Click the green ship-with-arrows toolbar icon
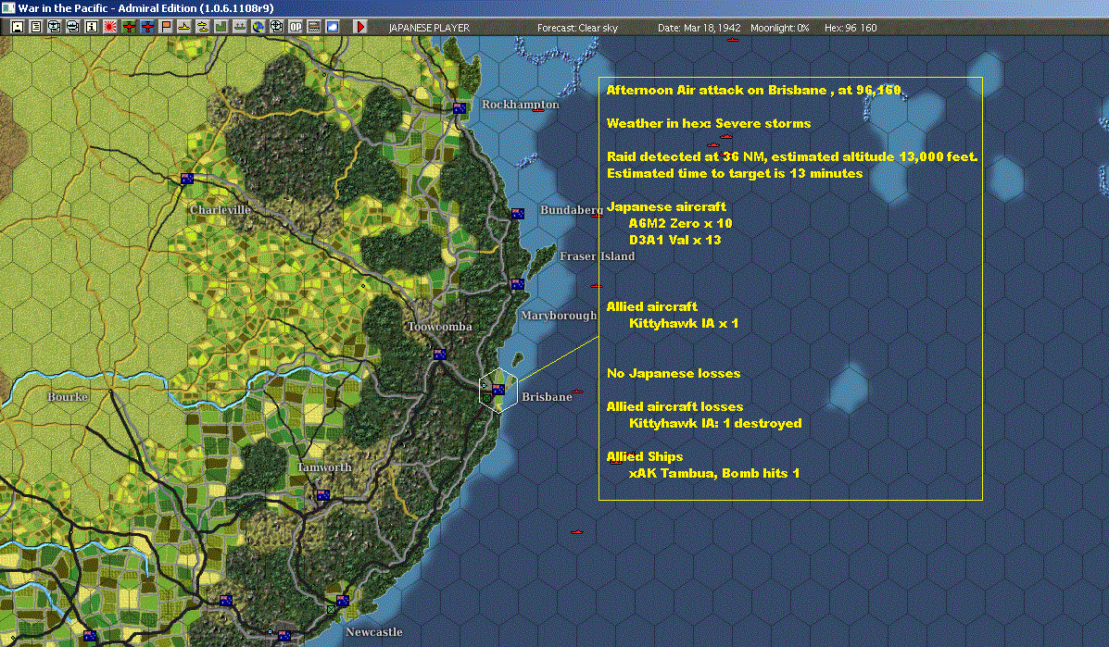Image resolution: width=1109 pixels, height=647 pixels. 240,27
